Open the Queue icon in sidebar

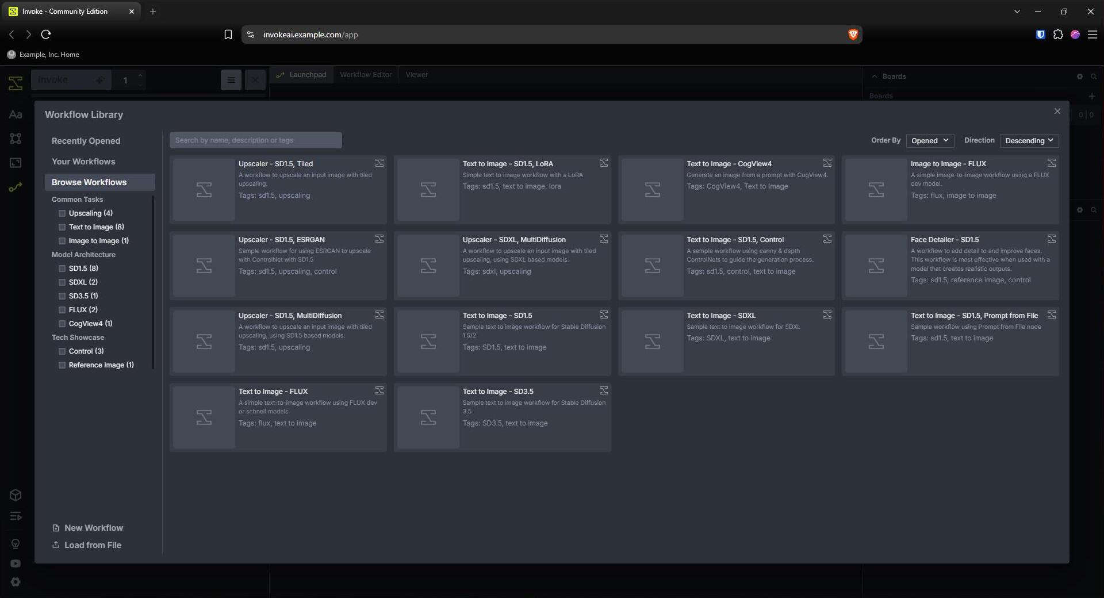[16, 516]
